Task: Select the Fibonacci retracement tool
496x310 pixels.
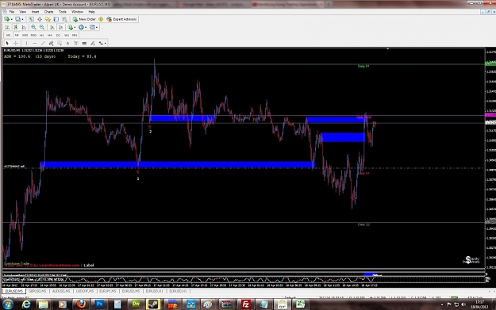Action: coord(60,43)
